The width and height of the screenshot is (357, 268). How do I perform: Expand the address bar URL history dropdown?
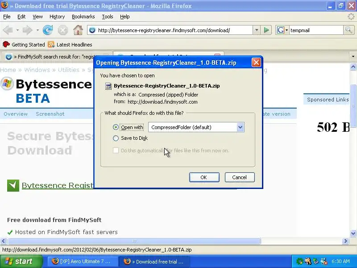point(257,30)
